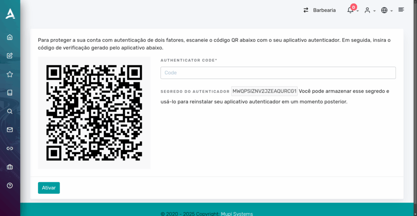Open the globe language selector

point(384,10)
